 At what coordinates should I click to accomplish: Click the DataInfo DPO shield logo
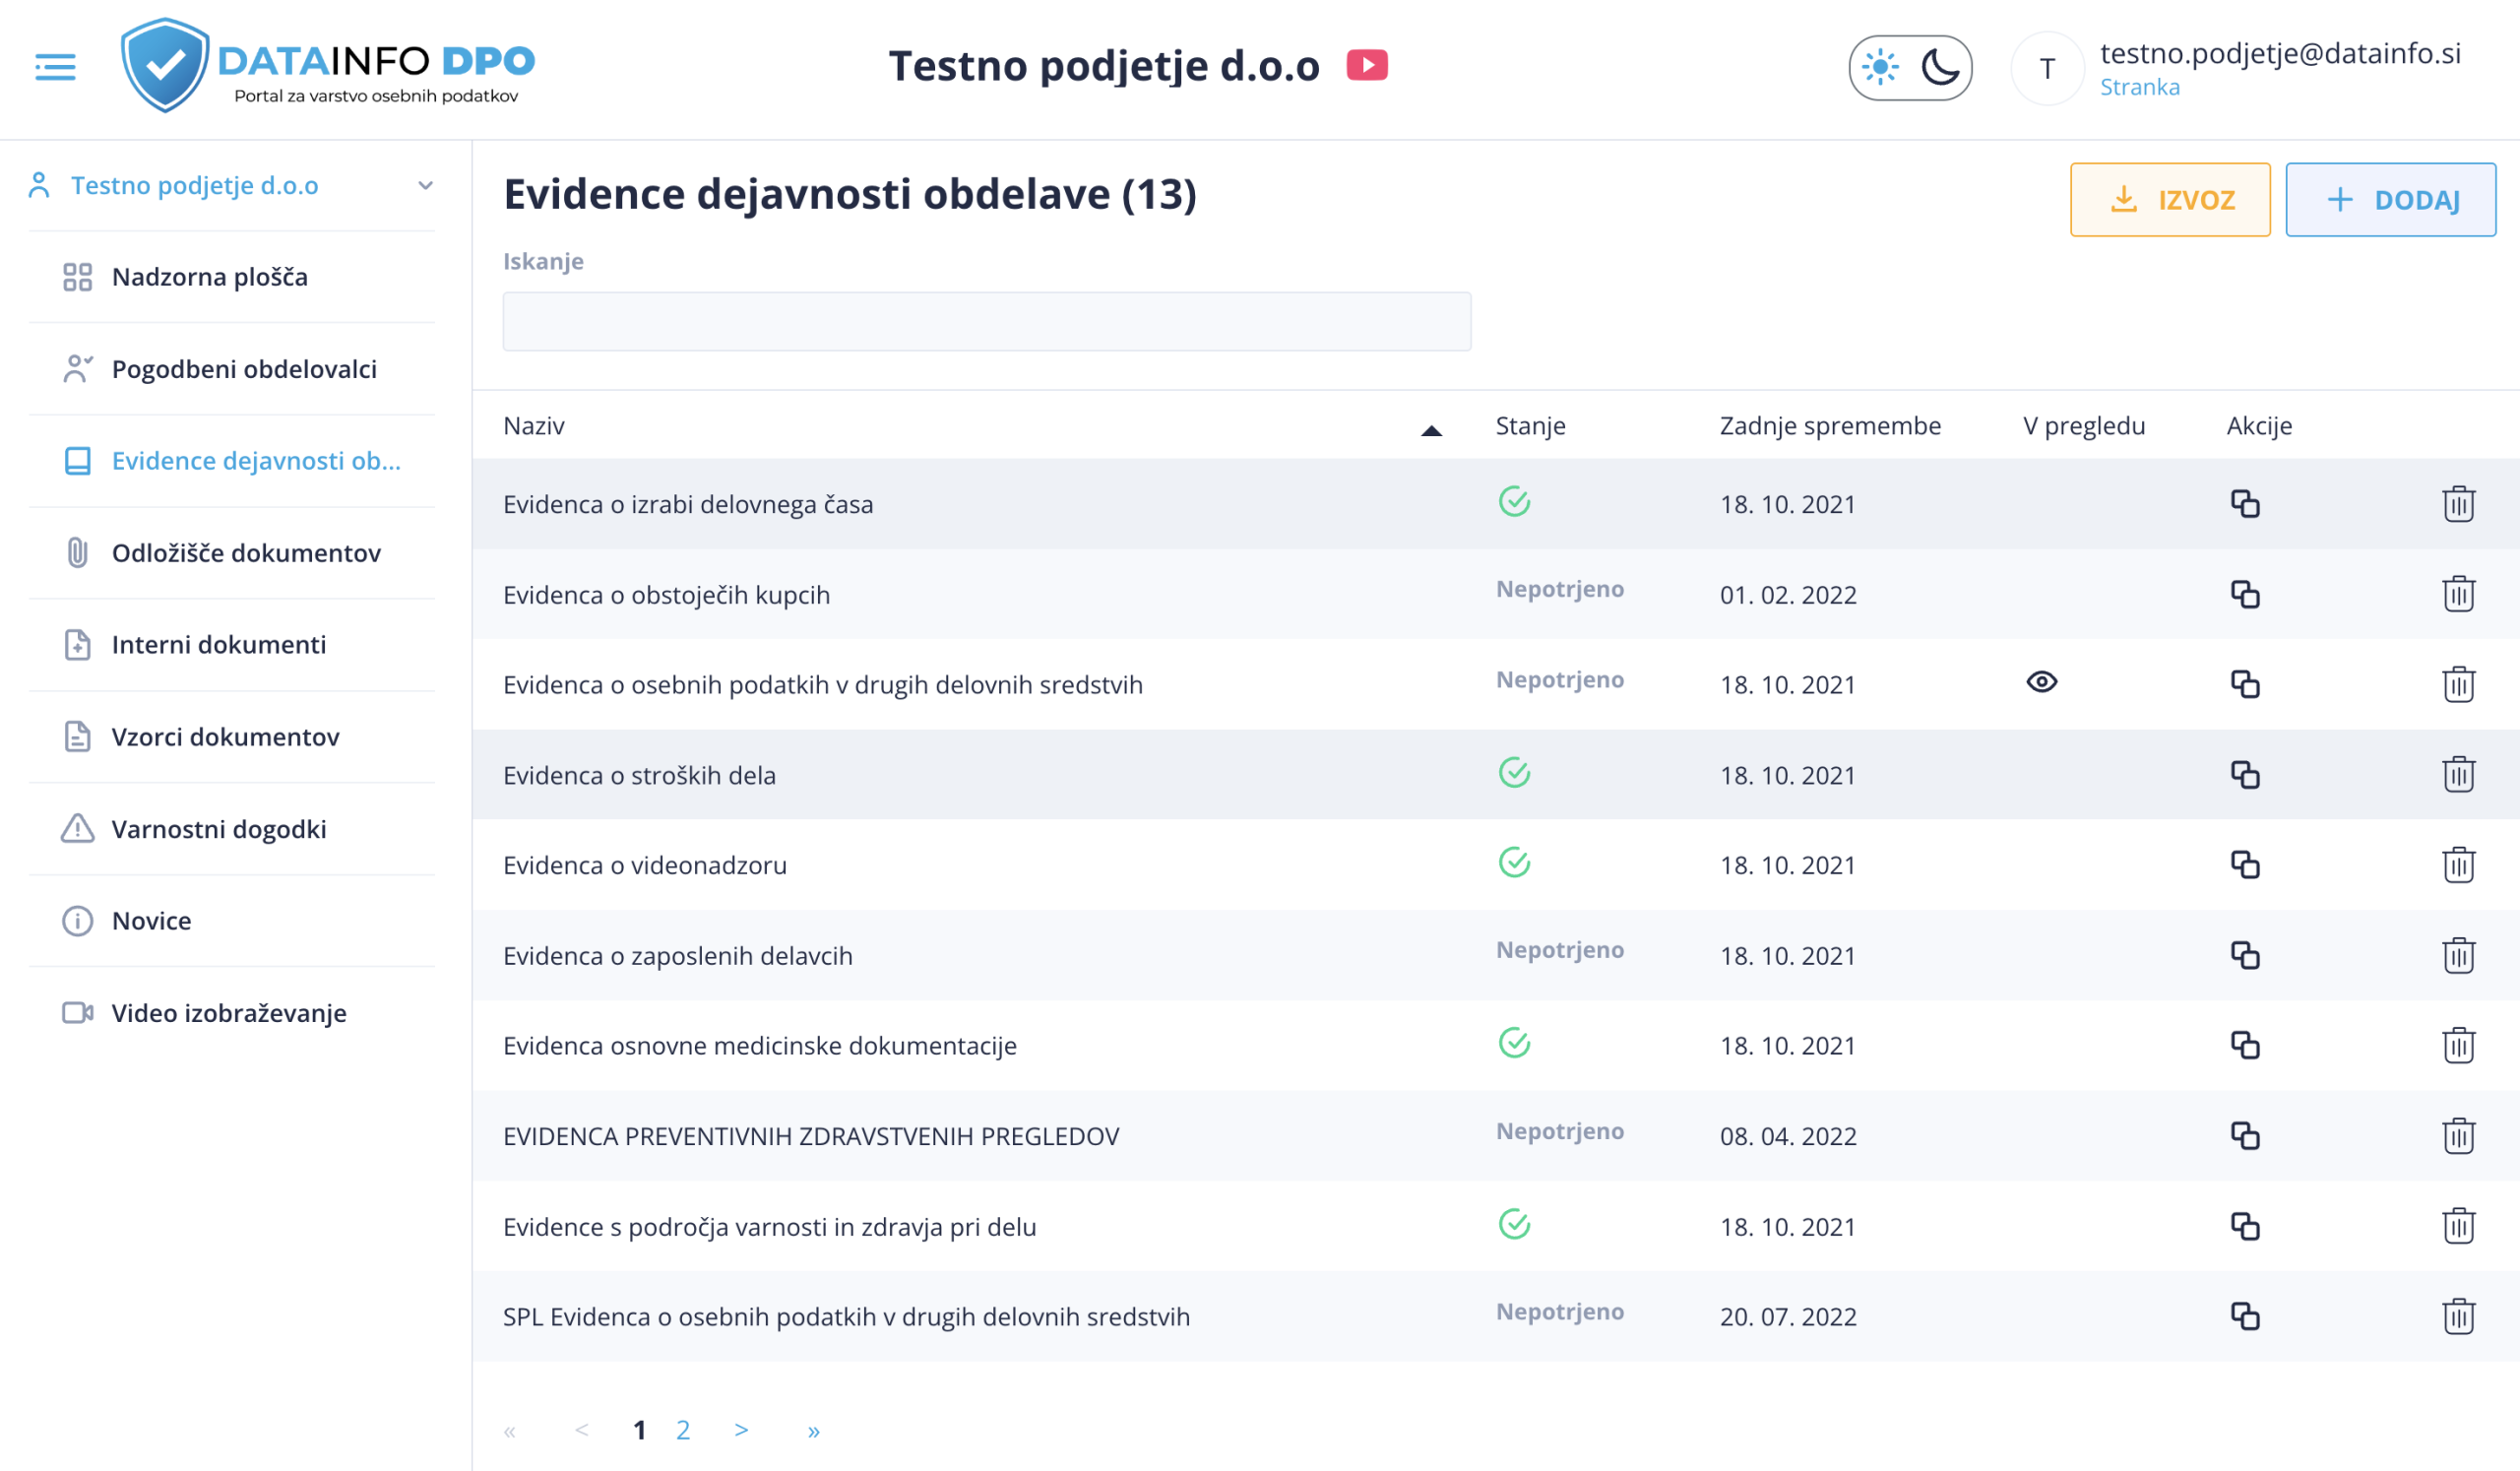[x=165, y=65]
